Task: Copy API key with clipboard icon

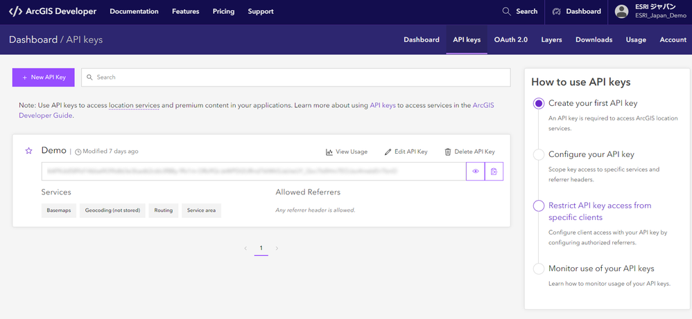Action: (494, 172)
